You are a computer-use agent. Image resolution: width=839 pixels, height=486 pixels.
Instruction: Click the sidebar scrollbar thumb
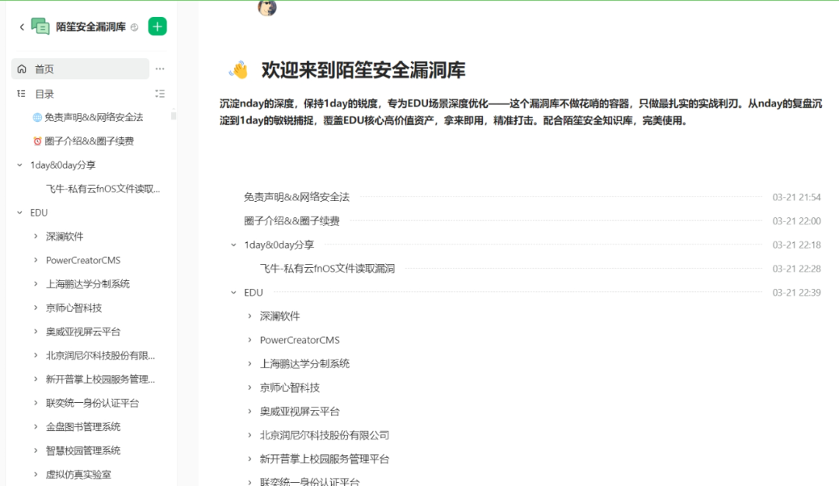pos(173,114)
